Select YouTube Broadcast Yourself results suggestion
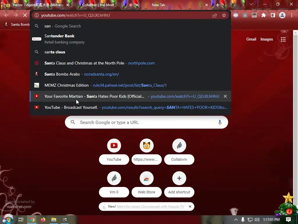 coord(130,107)
